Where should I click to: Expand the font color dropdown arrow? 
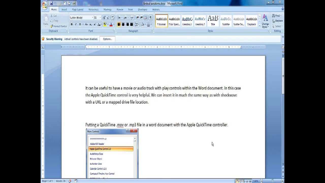[x=114, y=24]
